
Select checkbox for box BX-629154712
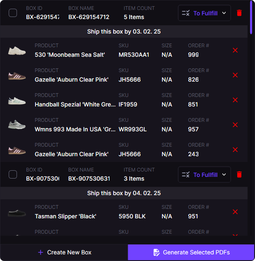coord(13,13)
